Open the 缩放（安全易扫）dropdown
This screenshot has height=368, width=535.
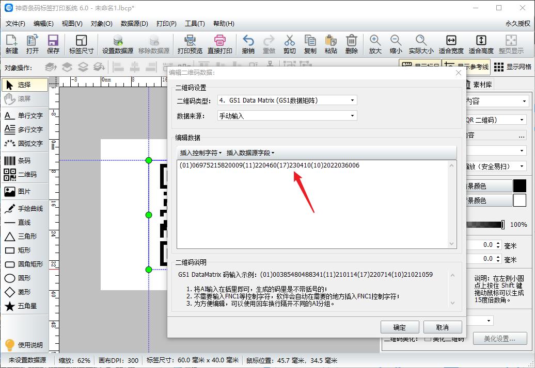point(496,166)
